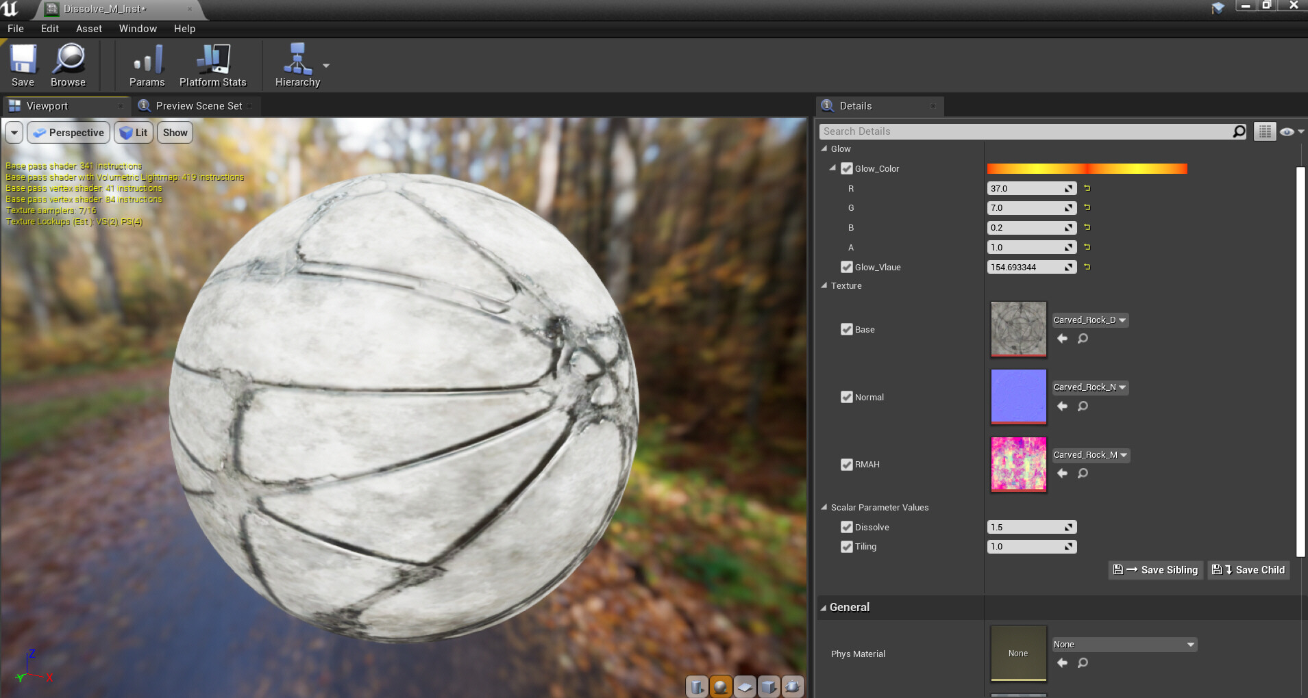Open the Asset menu
1308x698 pixels.
pos(88,29)
